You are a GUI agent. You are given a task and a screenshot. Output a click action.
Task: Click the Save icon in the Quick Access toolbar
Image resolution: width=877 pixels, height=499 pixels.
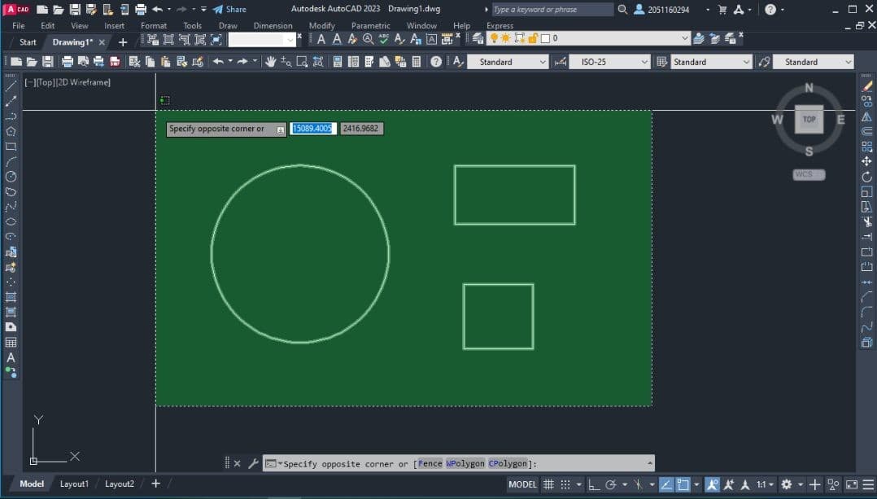(74, 9)
